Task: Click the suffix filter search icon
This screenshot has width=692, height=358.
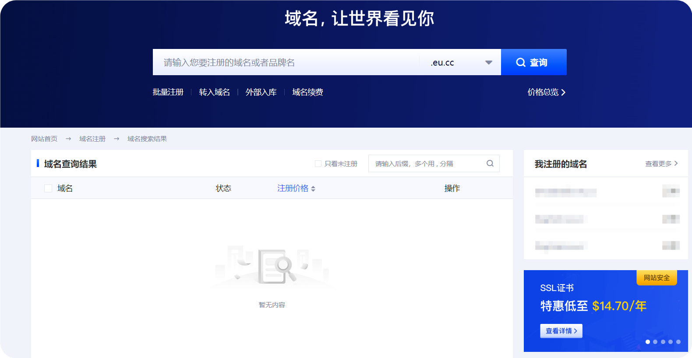Action: coord(490,163)
